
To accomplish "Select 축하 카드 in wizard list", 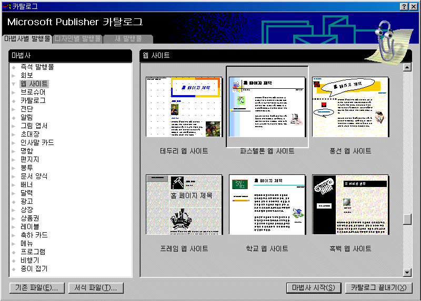I will 34,235.
